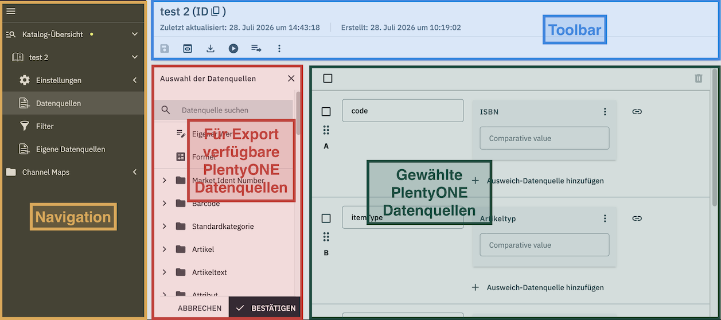Delete selected rows with the trash icon
The image size is (721, 320).
699,79
